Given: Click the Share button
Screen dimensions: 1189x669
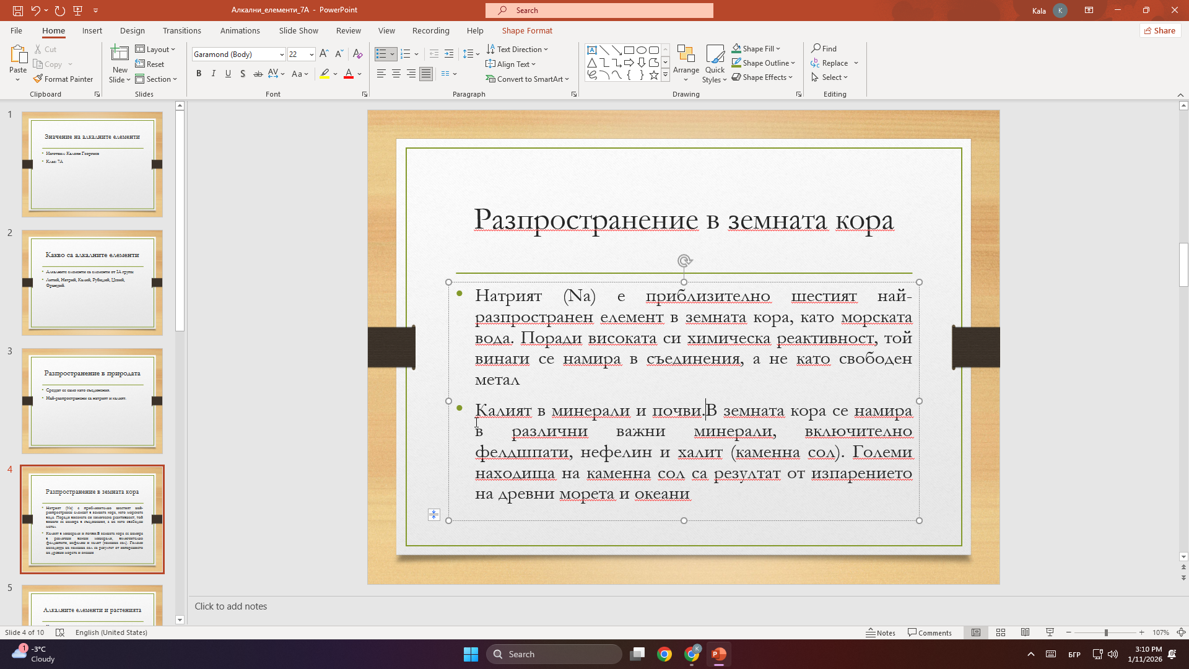Looking at the screenshot, I should 1160,30.
